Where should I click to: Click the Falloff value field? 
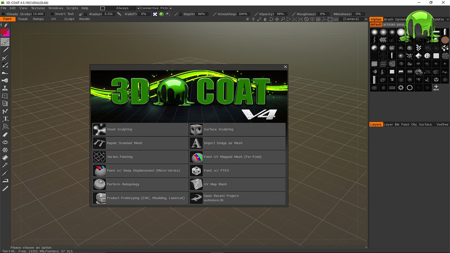(x=143, y=14)
